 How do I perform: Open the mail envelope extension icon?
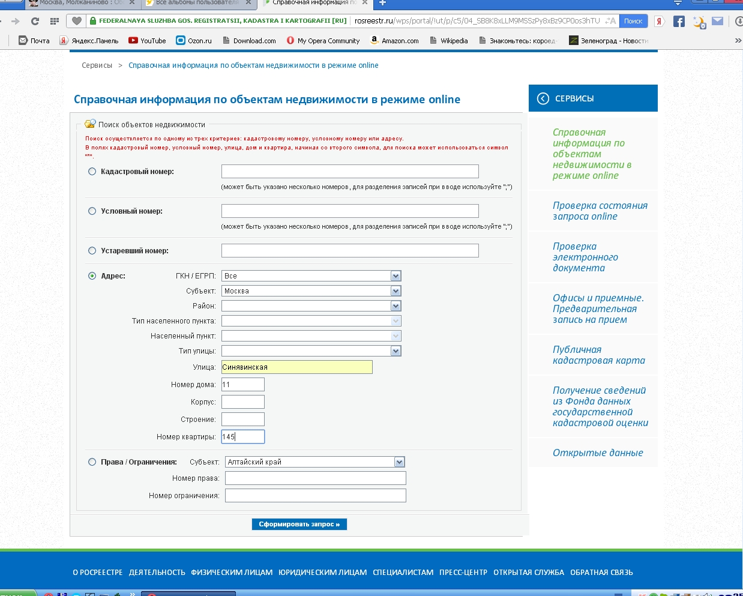(717, 21)
